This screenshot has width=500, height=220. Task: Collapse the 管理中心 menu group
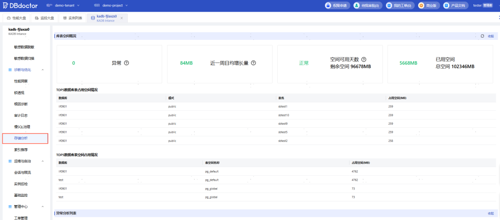coord(43,207)
